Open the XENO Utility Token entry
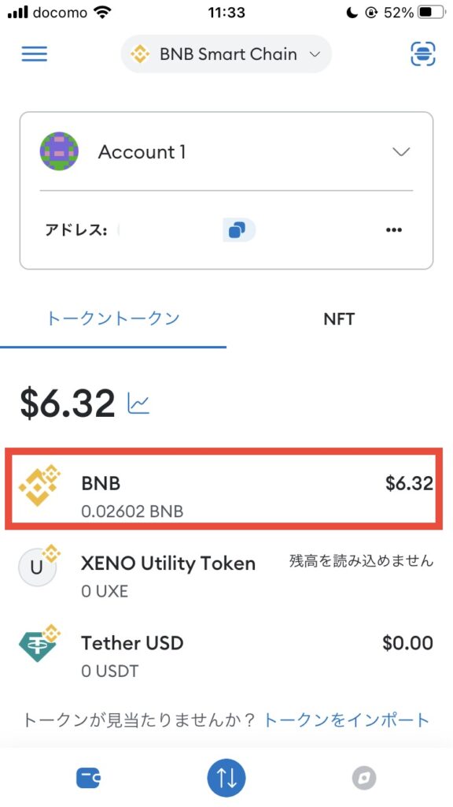The width and height of the screenshot is (453, 807). pos(226,575)
